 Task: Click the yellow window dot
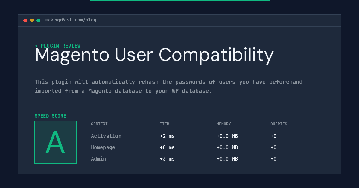pyautogui.click(x=32, y=20)
